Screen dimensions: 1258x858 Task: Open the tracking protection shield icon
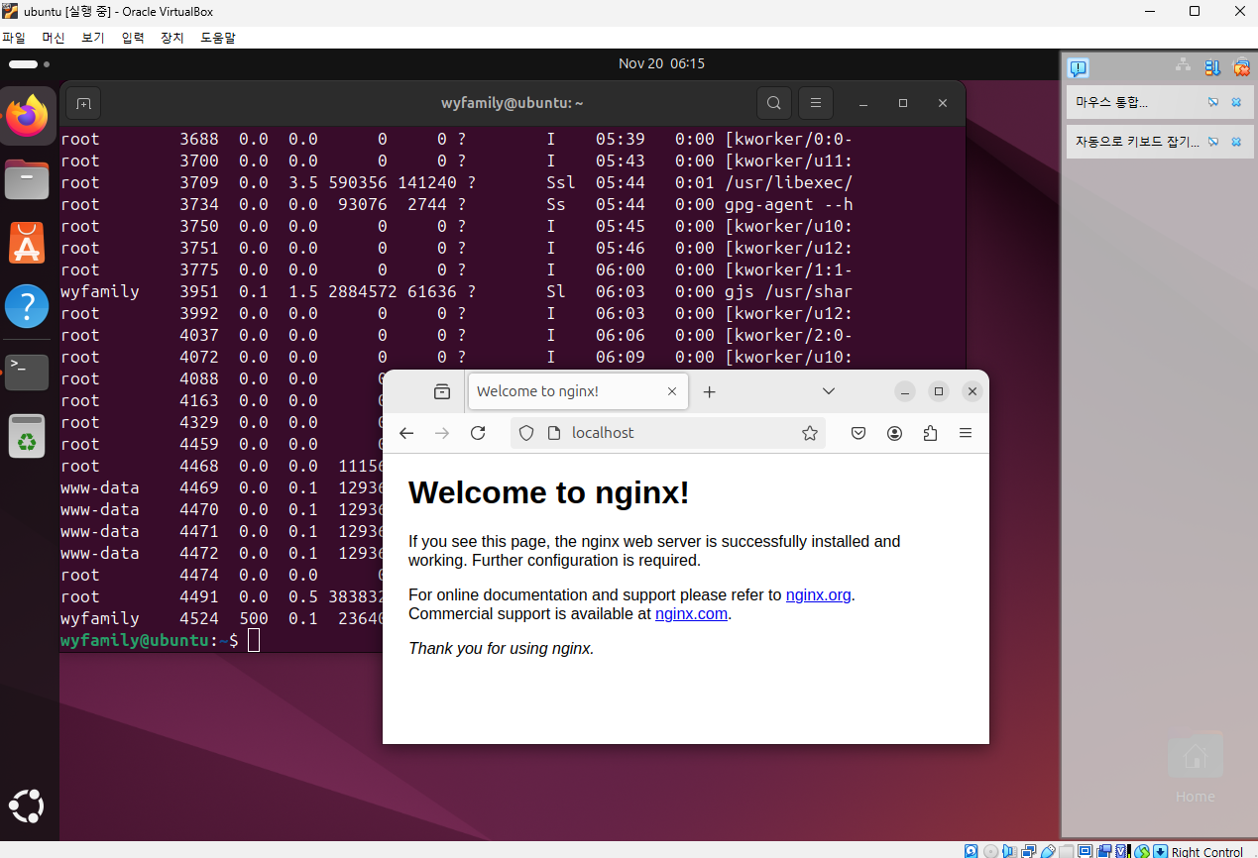point(526,433)
